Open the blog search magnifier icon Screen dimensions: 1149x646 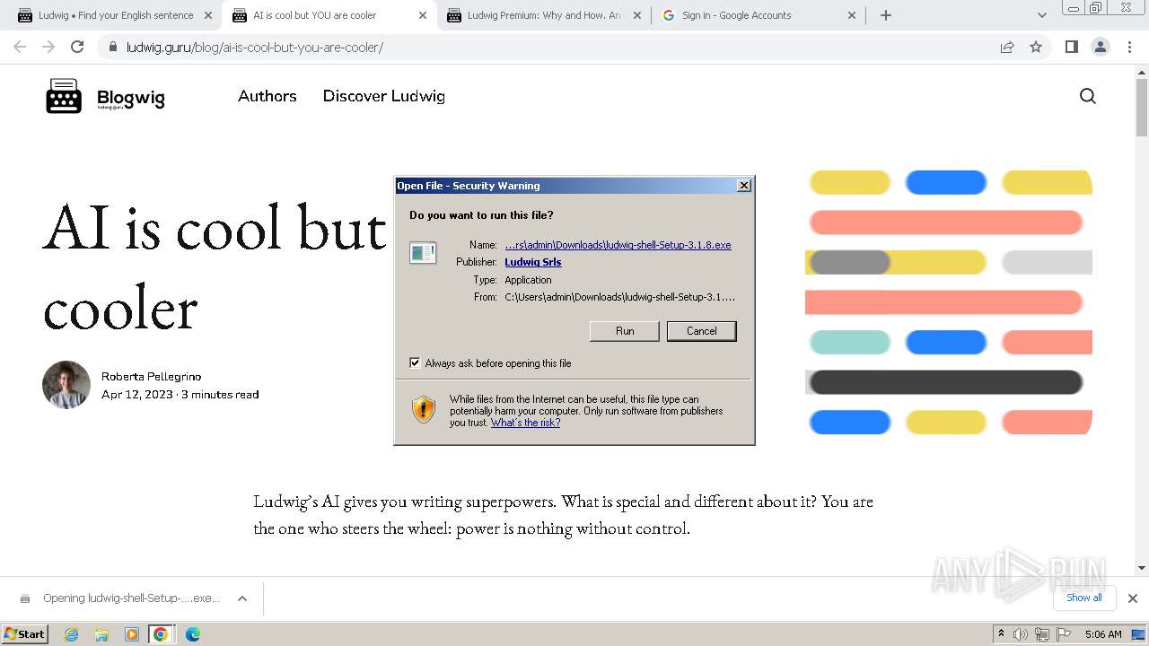pos(1088,96)
